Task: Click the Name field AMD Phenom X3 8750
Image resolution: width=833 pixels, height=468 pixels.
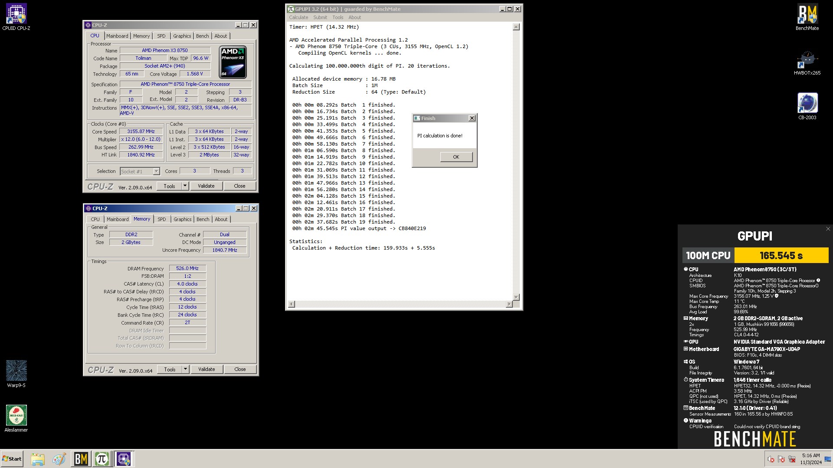Action: [165, 50]
